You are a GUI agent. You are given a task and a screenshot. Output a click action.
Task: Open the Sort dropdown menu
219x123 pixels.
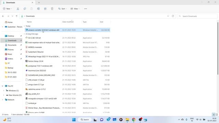(62, 9)
